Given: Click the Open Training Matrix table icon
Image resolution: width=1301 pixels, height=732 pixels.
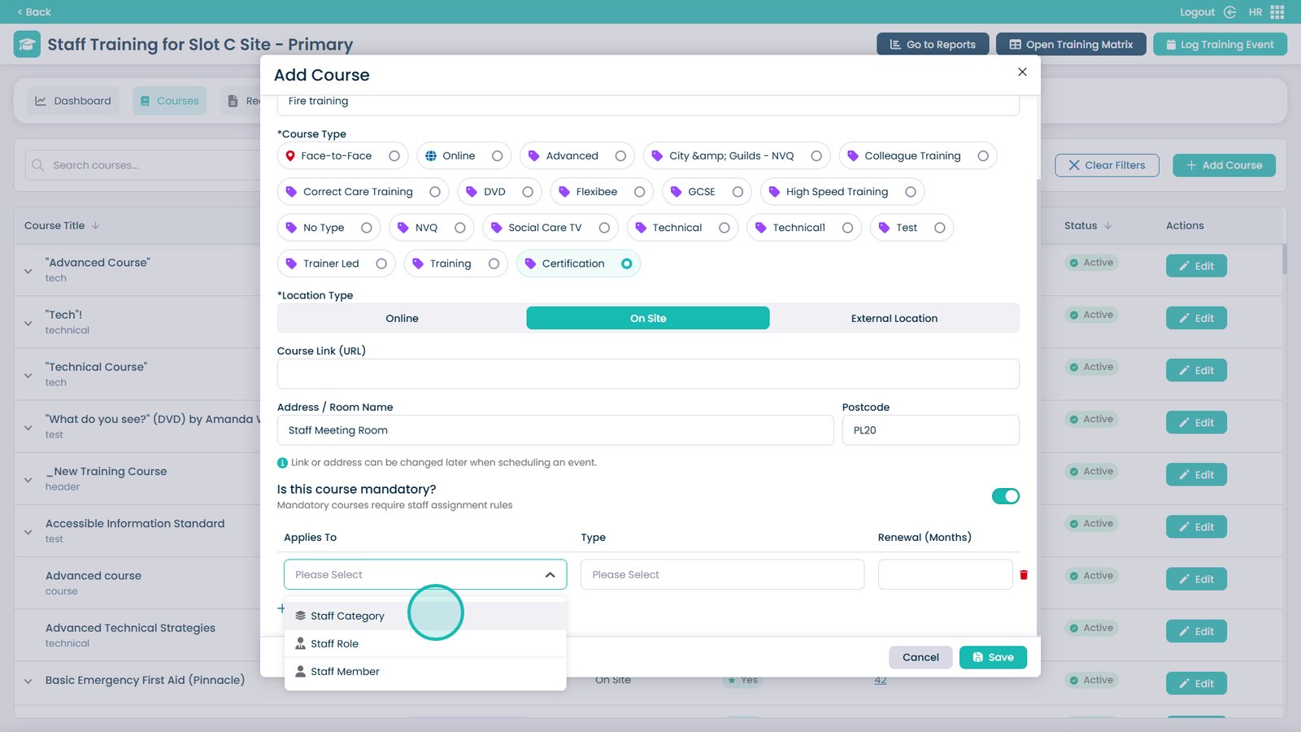Looking at the screenshot, I should (1015, 45).
